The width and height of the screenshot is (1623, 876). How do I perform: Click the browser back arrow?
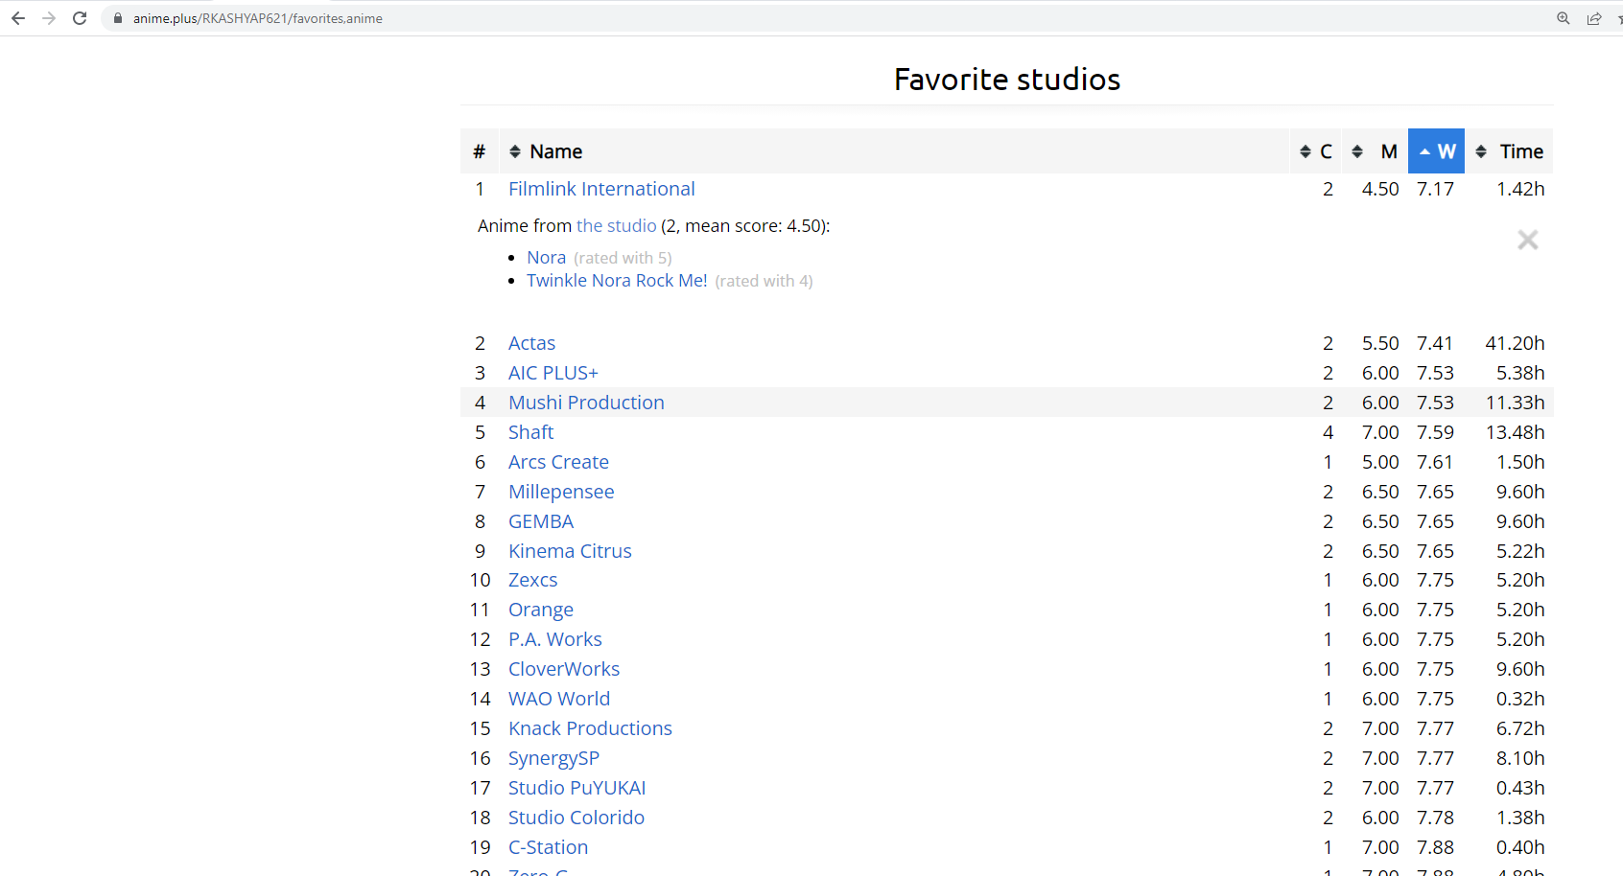click(x=18, y=18)
